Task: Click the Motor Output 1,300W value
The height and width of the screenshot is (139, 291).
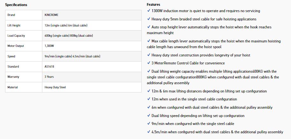Action: coord(50,46)
